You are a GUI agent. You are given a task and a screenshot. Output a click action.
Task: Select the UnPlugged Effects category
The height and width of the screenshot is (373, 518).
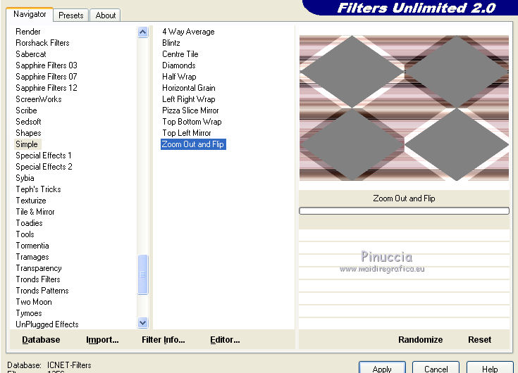click(47, 324)
